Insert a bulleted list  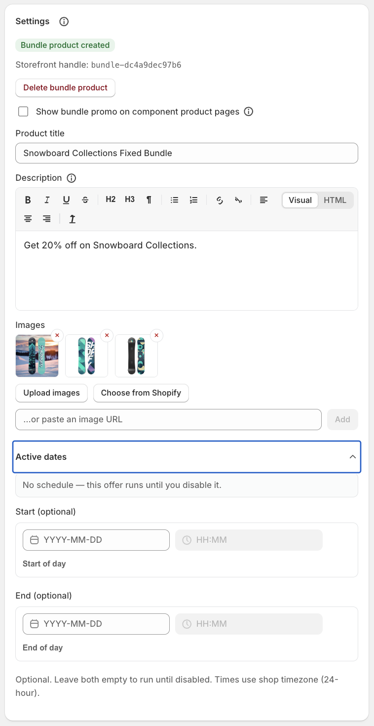[174, 200]
